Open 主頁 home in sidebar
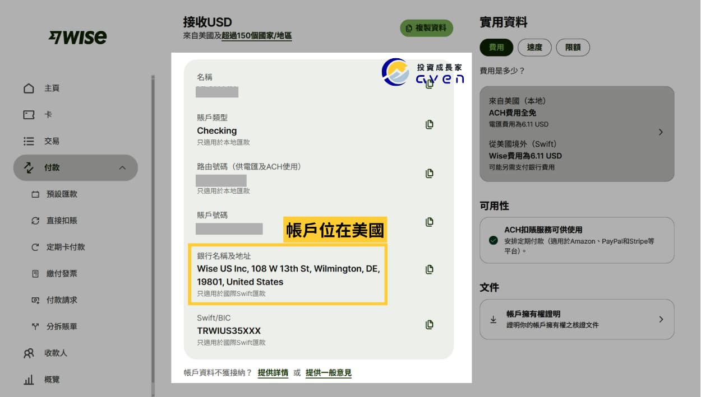 click(52, 88)
